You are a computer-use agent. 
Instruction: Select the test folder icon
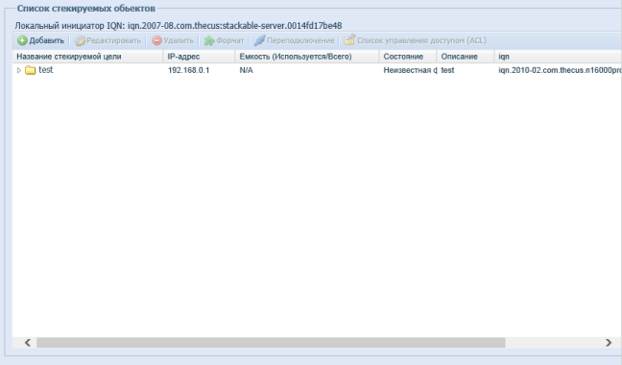coord(30,70)
